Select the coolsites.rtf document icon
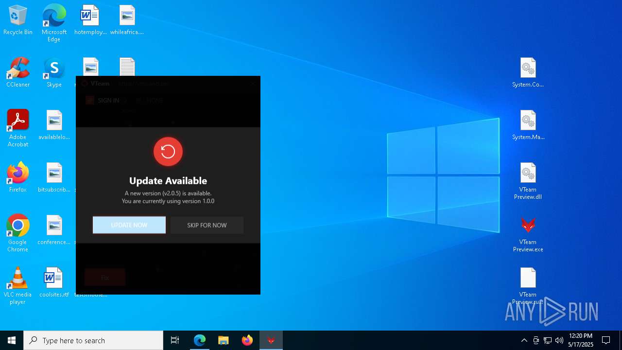The height and width of the screenshot is (350, 622). [54, 283]
